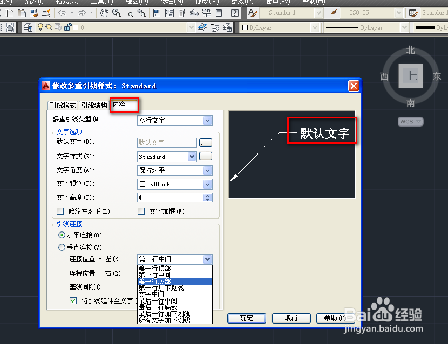Click the Help question mark icon
The height and width of the screenshot is (344, 448).
pyautogui.click(x=235, y=13)
